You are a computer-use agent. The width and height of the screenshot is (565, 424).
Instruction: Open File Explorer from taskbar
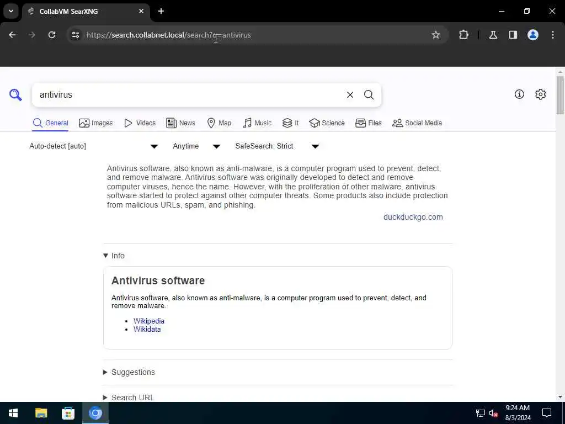[x=41, y=413]
